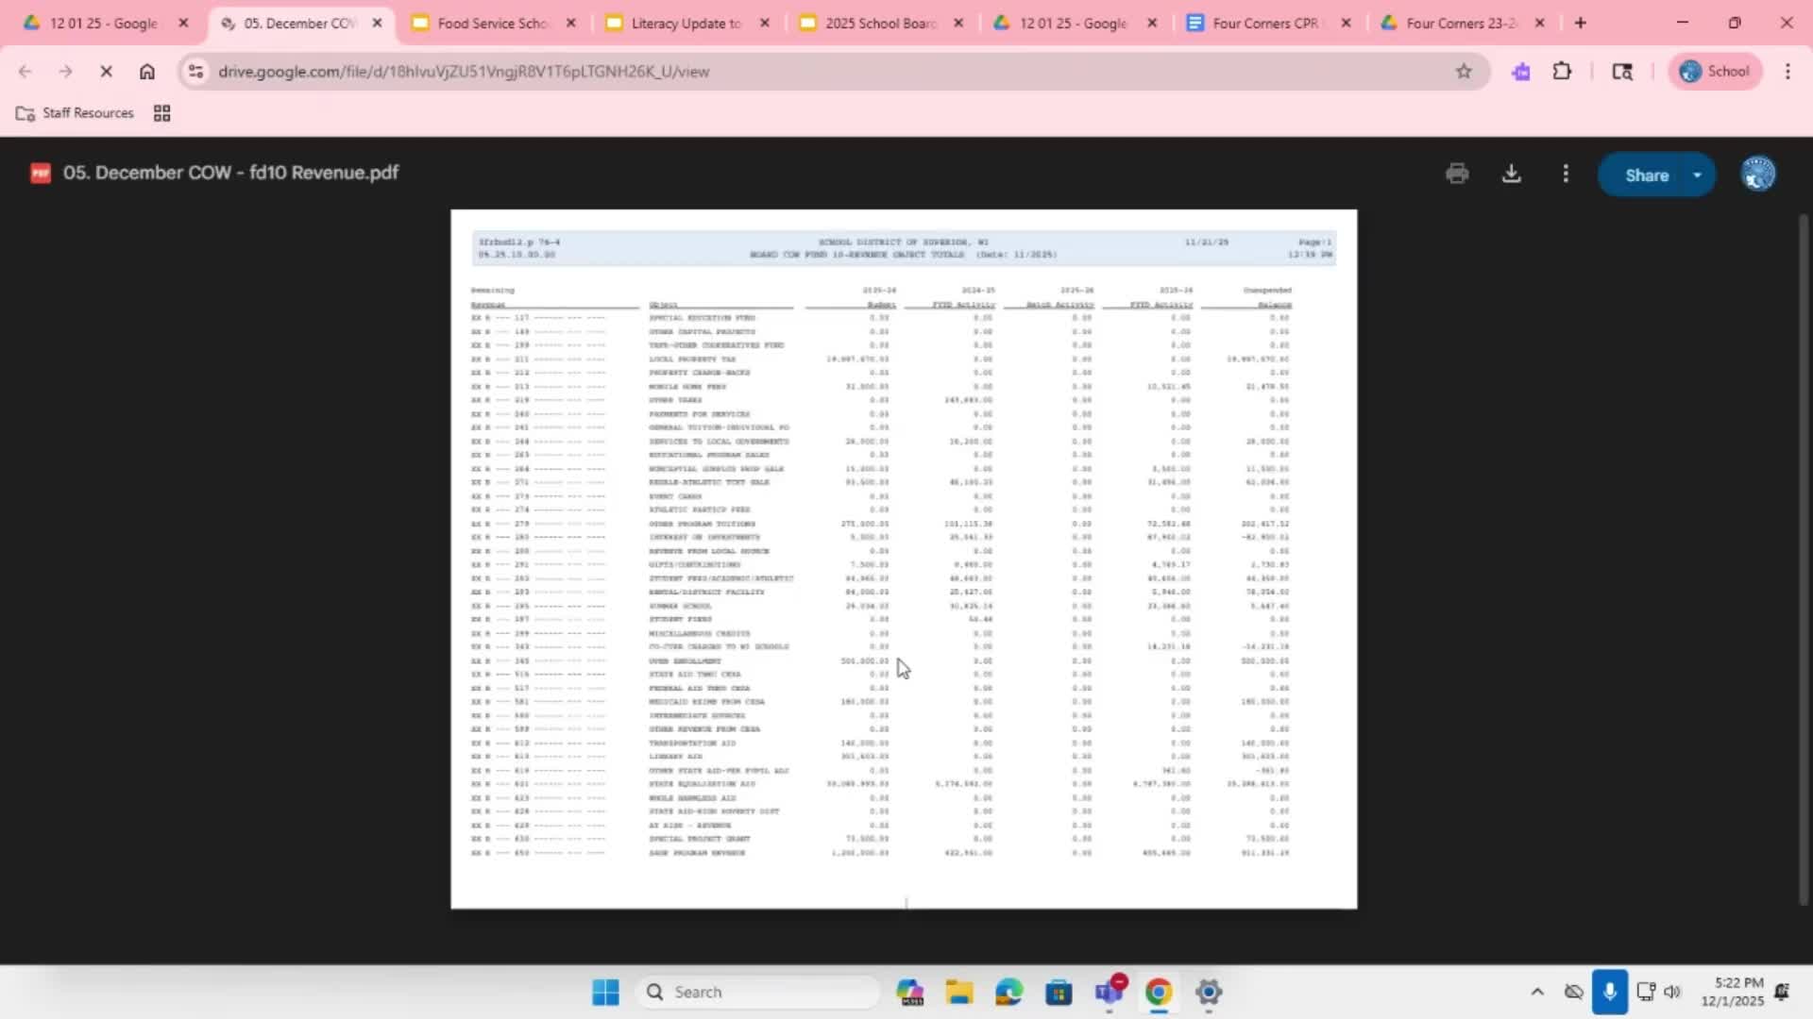This screenshot has height=1019, width=1813.
Task: Download the December COW Revenue PDF
Action: coord(1511,173)
